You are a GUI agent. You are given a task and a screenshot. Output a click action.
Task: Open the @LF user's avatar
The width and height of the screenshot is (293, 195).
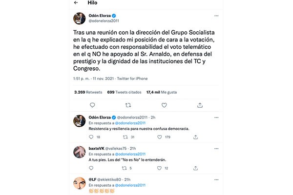pos(80,184)
